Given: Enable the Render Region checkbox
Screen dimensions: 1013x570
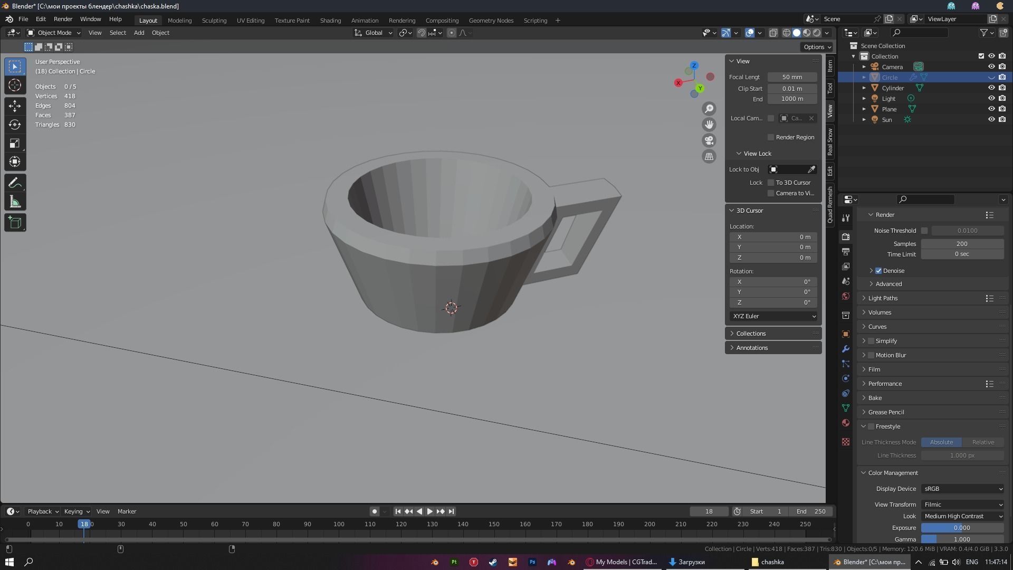Looking at the screenshot, I should pyautogui.click(x=771, y=137).
